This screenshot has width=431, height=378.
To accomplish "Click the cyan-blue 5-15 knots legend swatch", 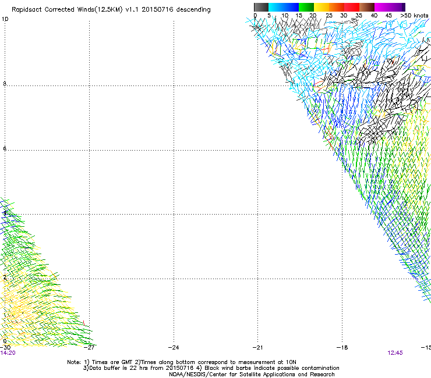I will [x=284, y=7].
